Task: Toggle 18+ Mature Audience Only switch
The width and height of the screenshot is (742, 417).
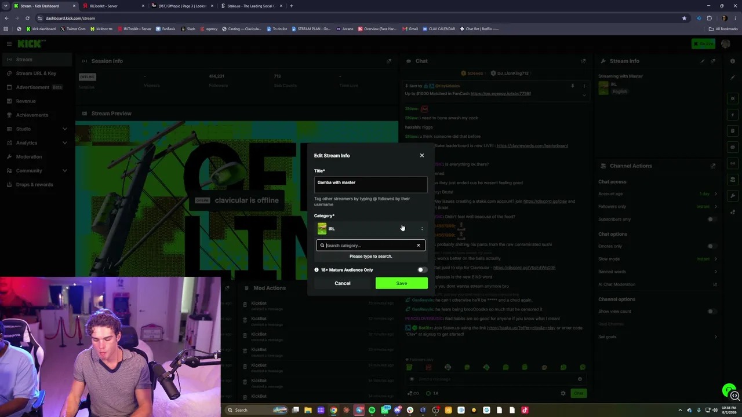Action: pos(422,270)
